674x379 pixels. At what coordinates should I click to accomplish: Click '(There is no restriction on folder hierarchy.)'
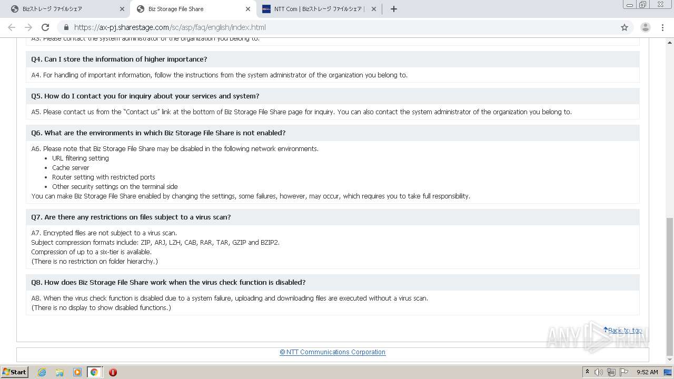[94, 261]
